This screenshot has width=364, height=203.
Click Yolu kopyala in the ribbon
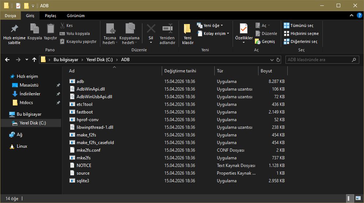click(75, 33)
